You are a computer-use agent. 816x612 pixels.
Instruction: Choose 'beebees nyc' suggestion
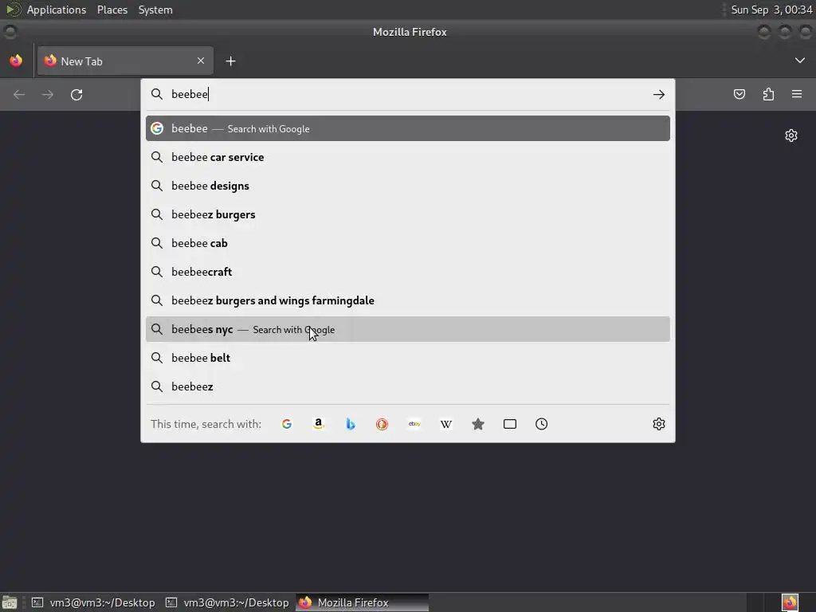[408, 329]
